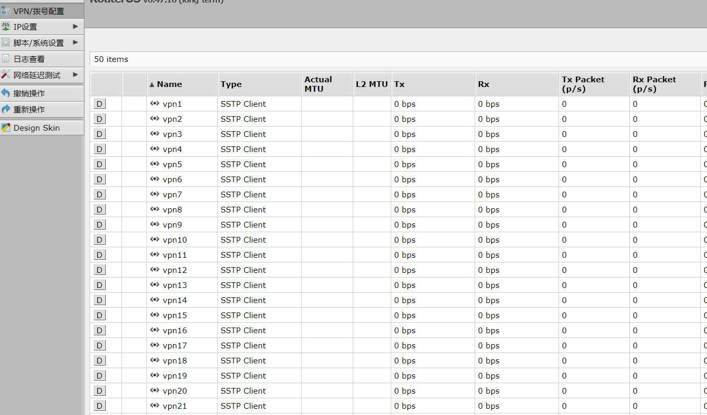Image resolution: width=707 pixels, height=415 pixels.
Task: Open the vpn3 interface entry
Action: point(172,134)
